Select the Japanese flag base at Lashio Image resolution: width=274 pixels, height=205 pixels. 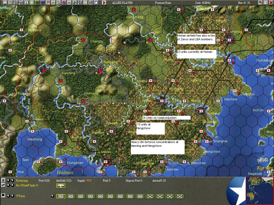click(10, 50)
